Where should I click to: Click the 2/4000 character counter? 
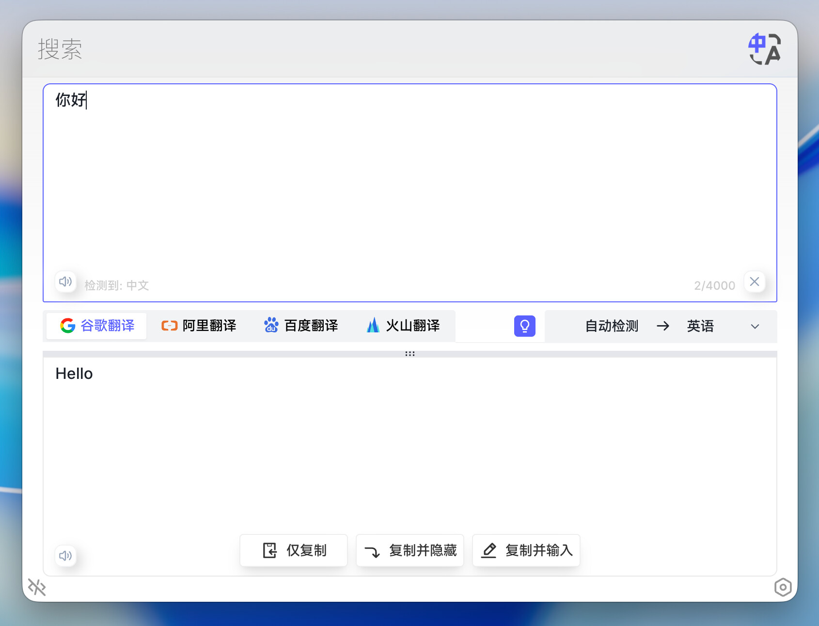coord(714,285)
